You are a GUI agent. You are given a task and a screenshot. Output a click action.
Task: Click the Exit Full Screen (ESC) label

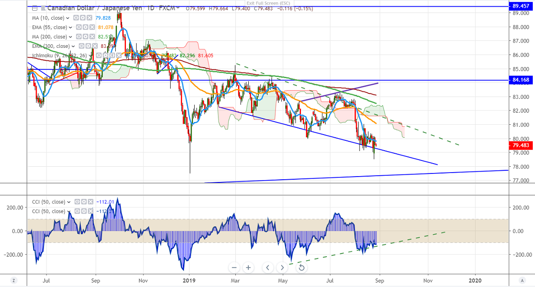268,3
